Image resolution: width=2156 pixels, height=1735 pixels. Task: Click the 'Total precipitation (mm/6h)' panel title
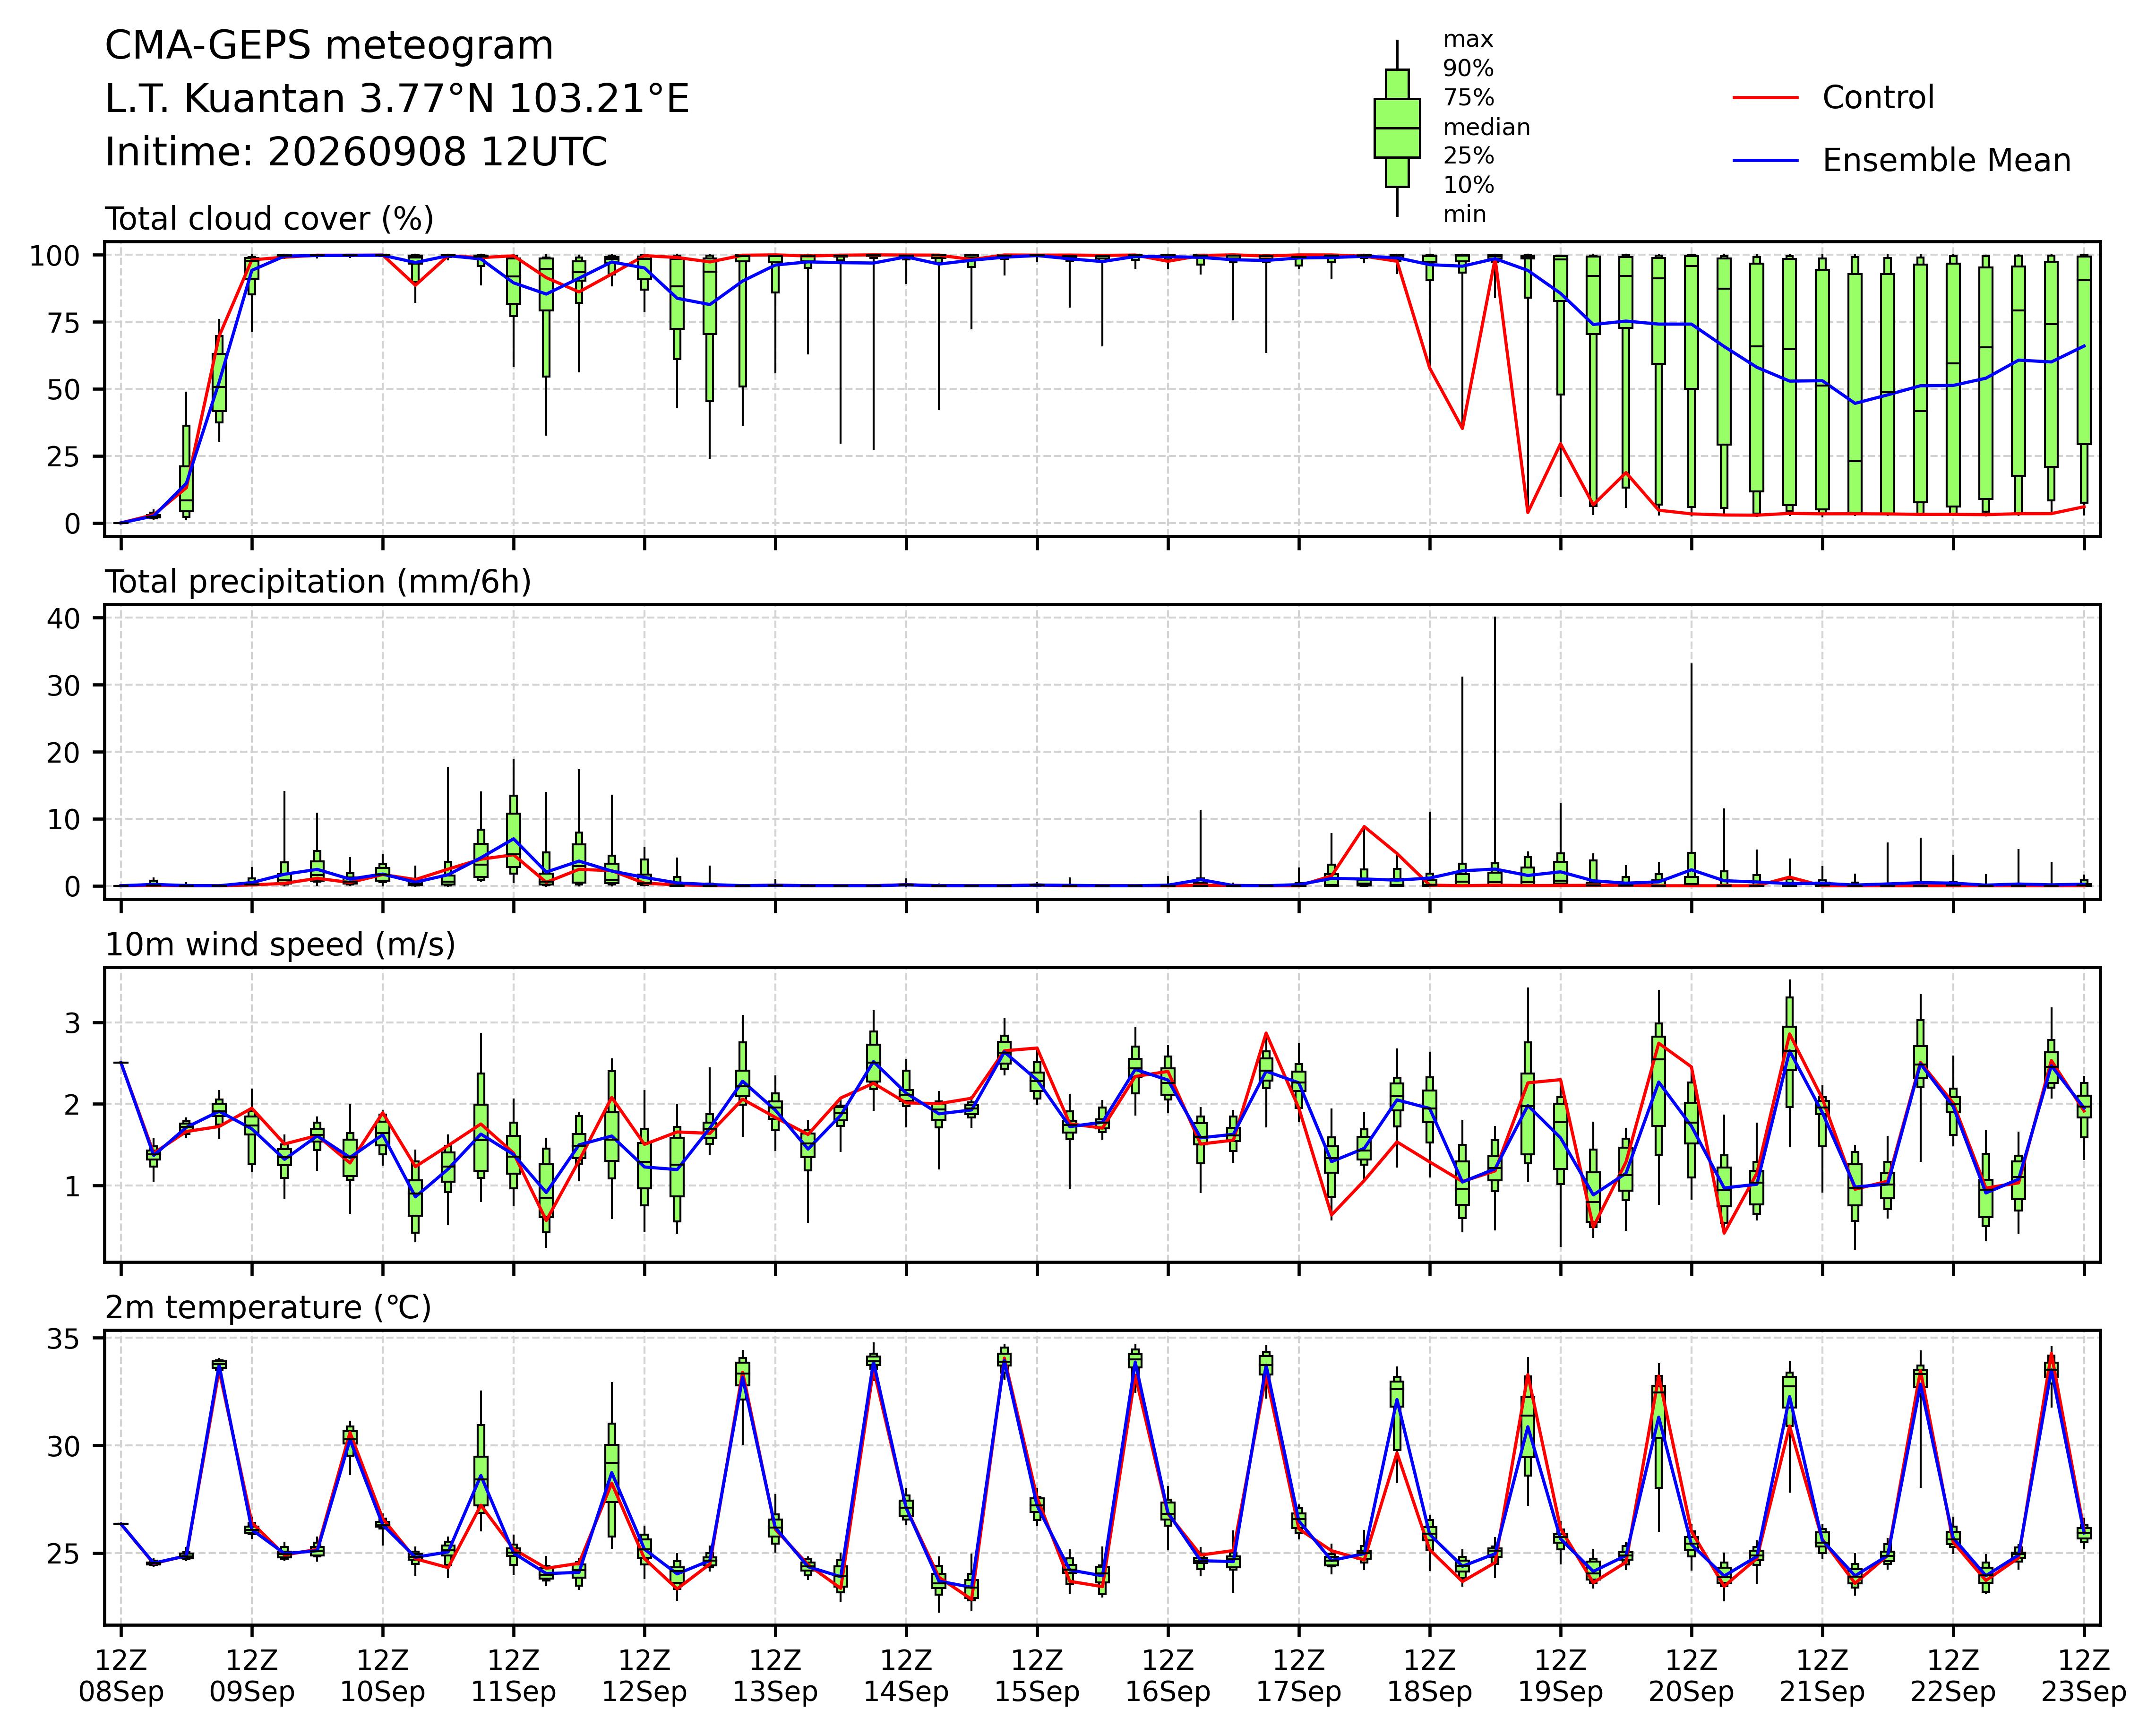pyautogui.click(x=318, y=582)
